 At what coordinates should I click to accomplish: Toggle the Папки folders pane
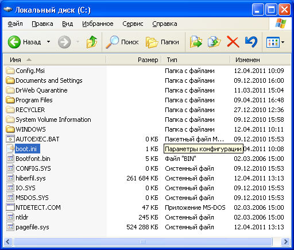pos(163,42)
